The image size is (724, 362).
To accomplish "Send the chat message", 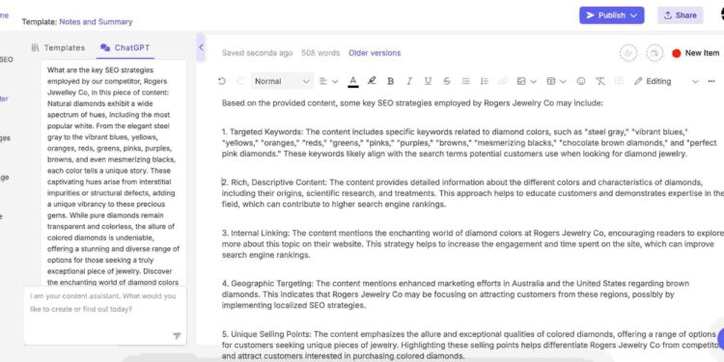I will tap(177, 336).
